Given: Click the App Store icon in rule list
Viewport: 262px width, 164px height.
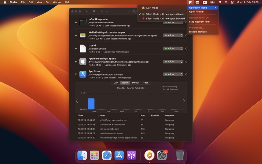Looking at the screenshot, I should coord(83,74).
